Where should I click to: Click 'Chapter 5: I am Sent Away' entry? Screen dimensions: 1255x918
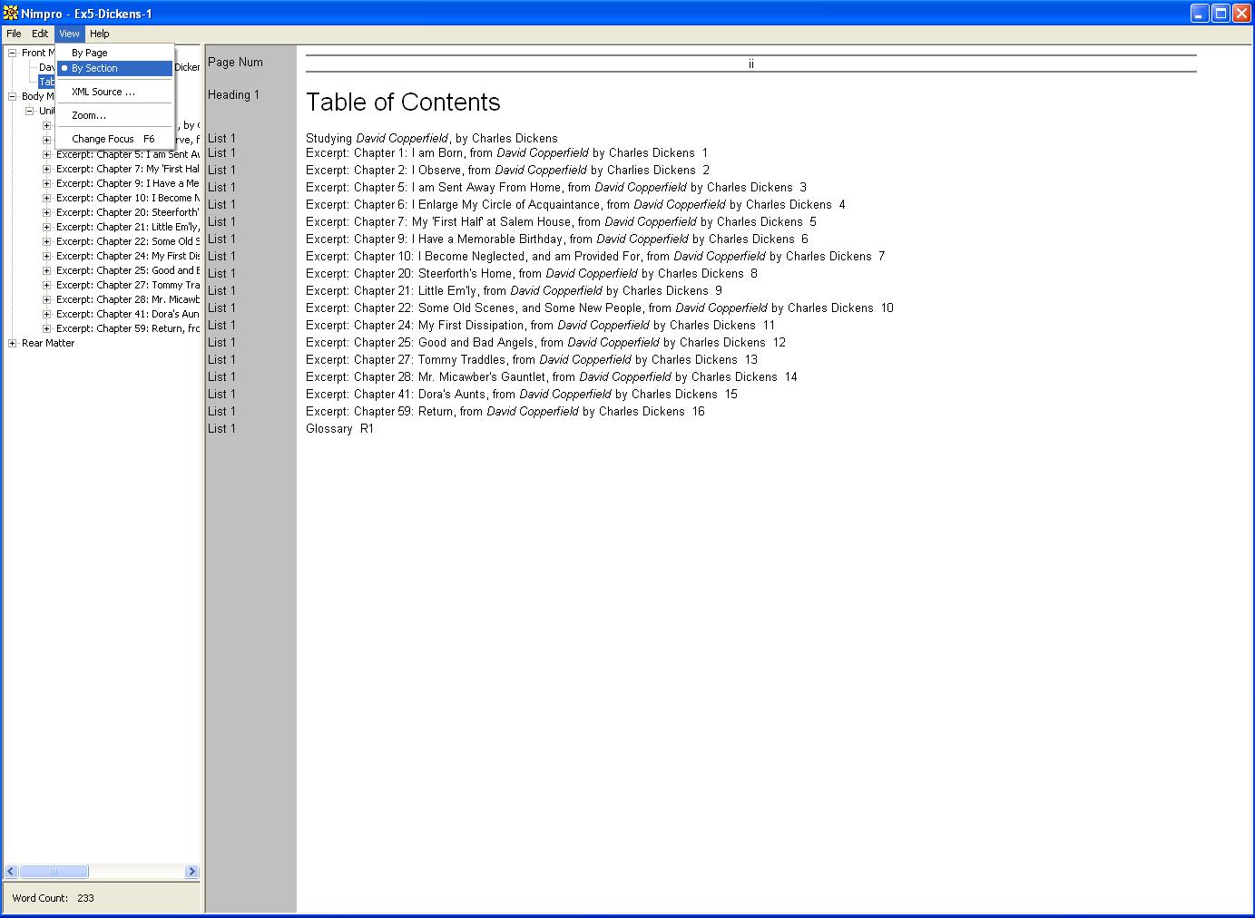coord(556,188)
